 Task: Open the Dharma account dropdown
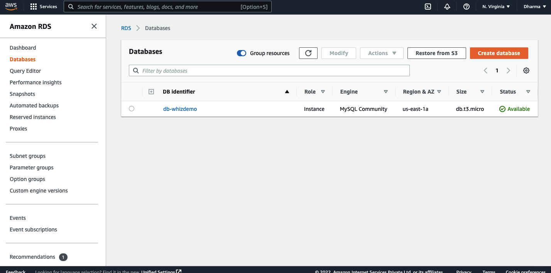(x=535, y=7)
